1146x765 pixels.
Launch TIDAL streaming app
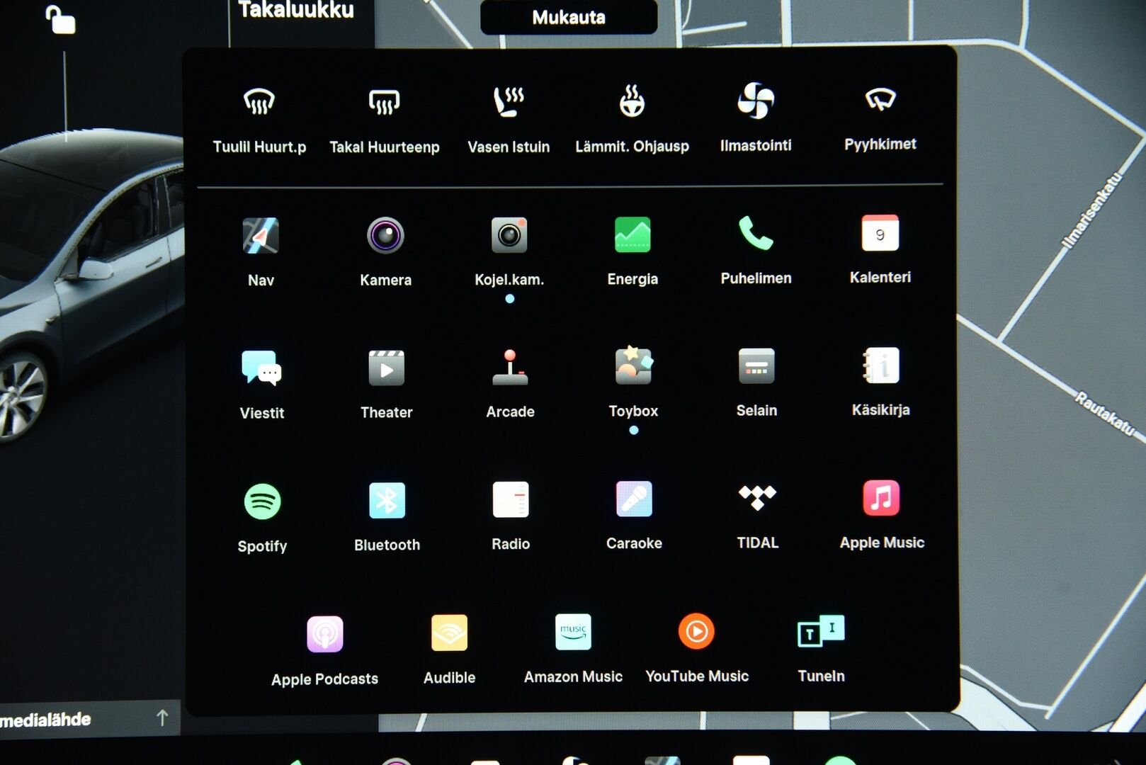756,496
